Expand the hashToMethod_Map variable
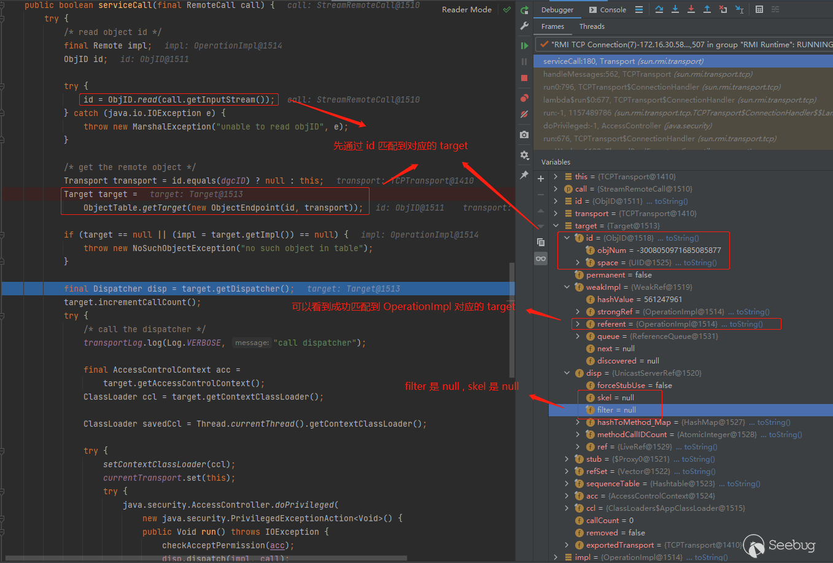The image size is (833, 563). 578,422
